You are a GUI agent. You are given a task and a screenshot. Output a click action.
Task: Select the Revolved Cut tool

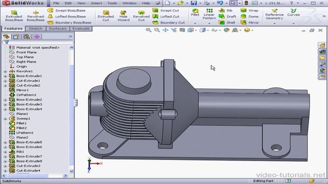(x=141, y=16)
